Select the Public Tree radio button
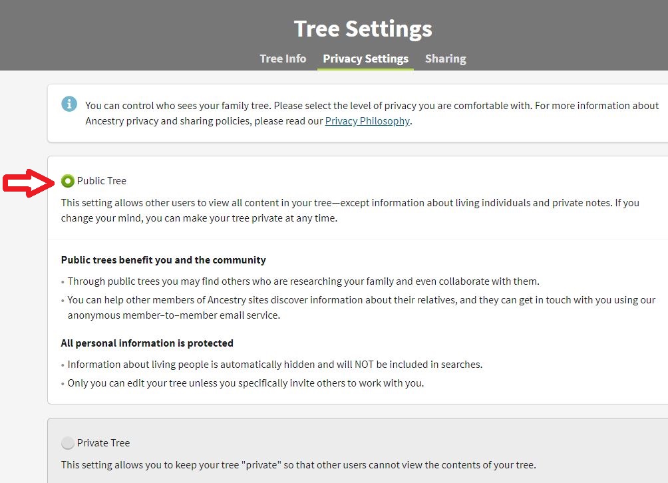Screen dimensions: 668x483 pyautogui.click(x=67, y=181)
